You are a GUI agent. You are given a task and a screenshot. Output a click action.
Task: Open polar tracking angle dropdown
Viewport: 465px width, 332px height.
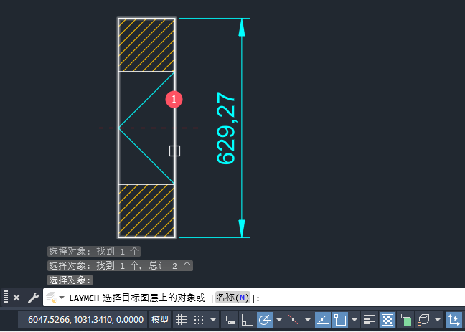click(x=278, y=320)
